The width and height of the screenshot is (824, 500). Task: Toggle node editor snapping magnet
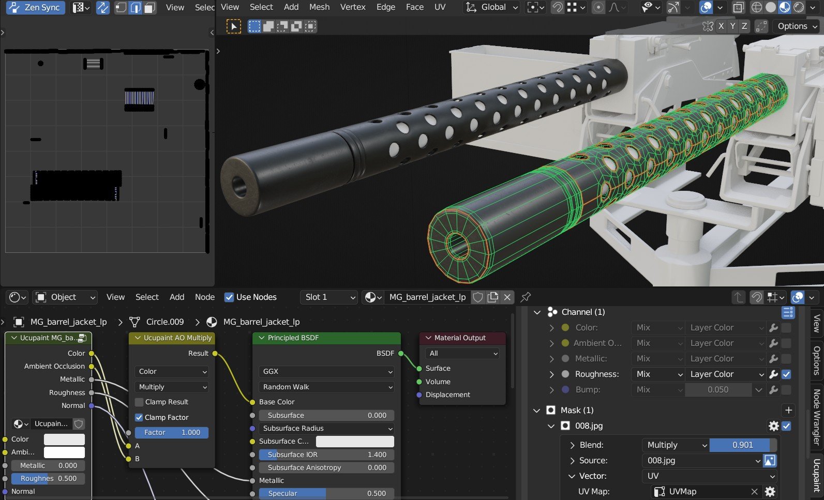[x=757, y=297]
